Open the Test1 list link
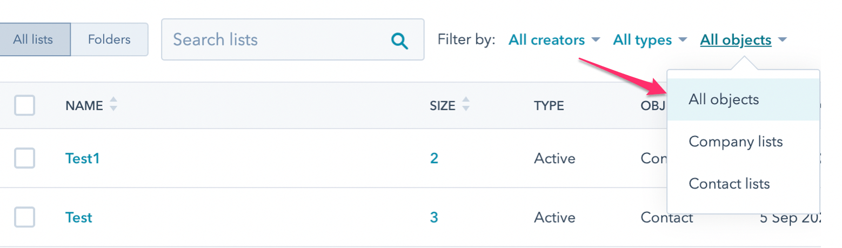The image size is (842, 248). point(82,158)
